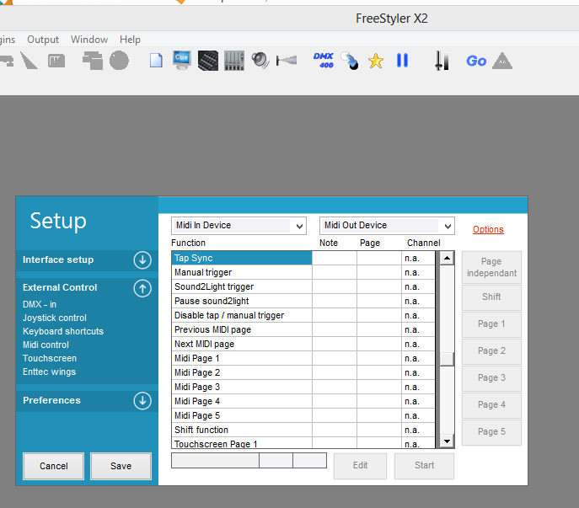Click the Save button
The height and width of the screenshot is (508, 579).
[x=121, y=466]
